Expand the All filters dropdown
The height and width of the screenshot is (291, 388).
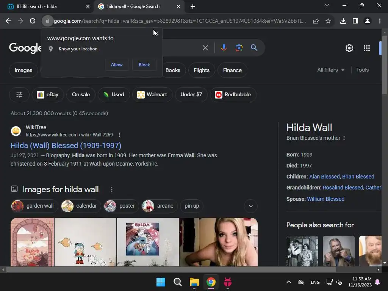(331, 70)
